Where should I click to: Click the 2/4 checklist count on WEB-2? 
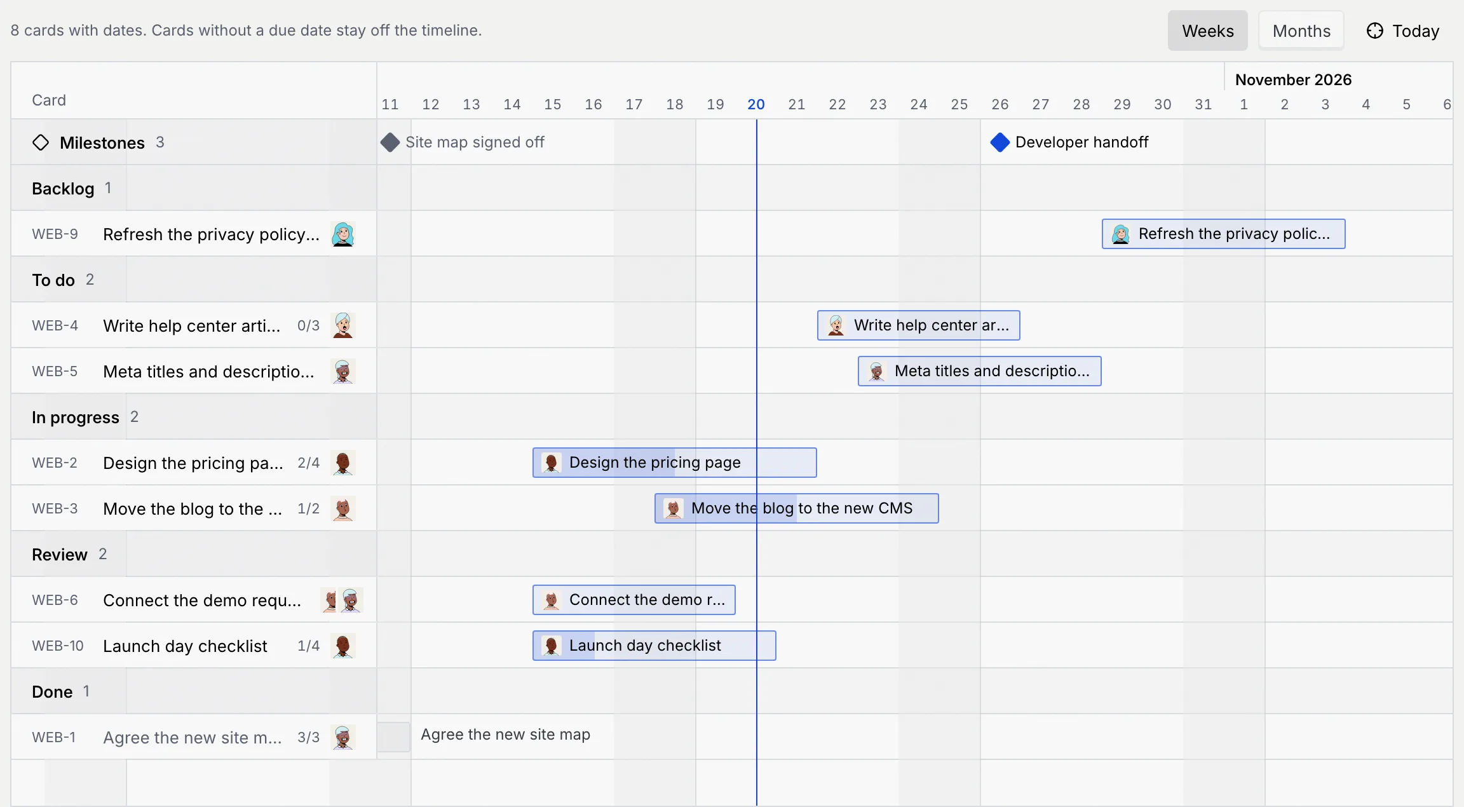(x=309, y=463)
